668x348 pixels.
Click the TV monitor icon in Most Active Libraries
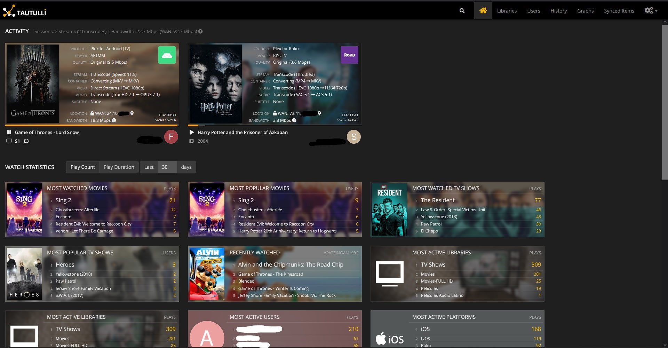pyautogui.click(x=390, y=274)
